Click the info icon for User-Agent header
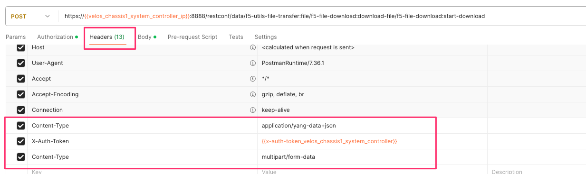 pos(252,63)
